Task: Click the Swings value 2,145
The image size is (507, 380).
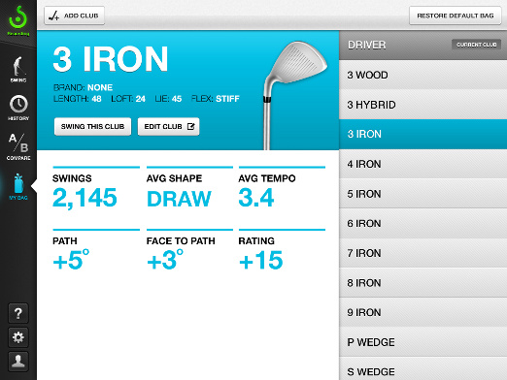Action: coord(84,198)
